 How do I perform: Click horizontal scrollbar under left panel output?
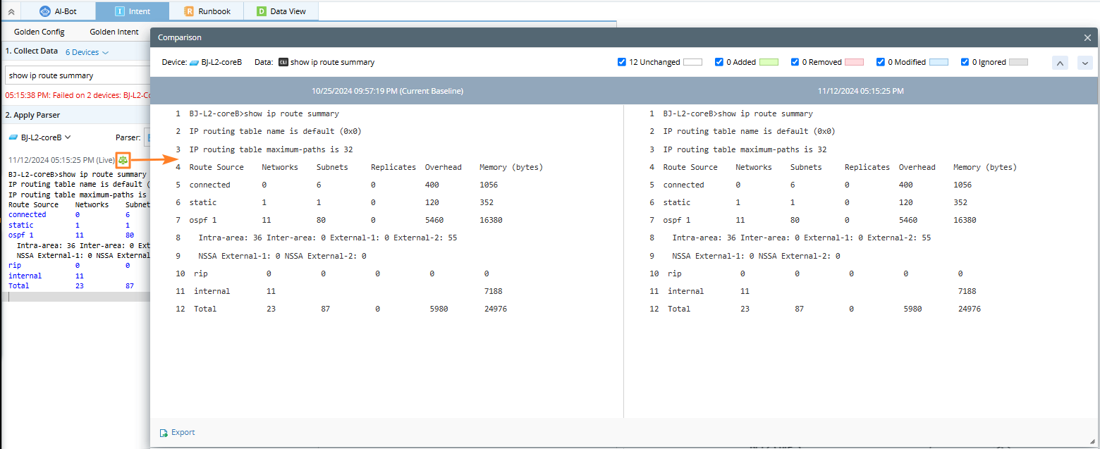tap(78, 297)
